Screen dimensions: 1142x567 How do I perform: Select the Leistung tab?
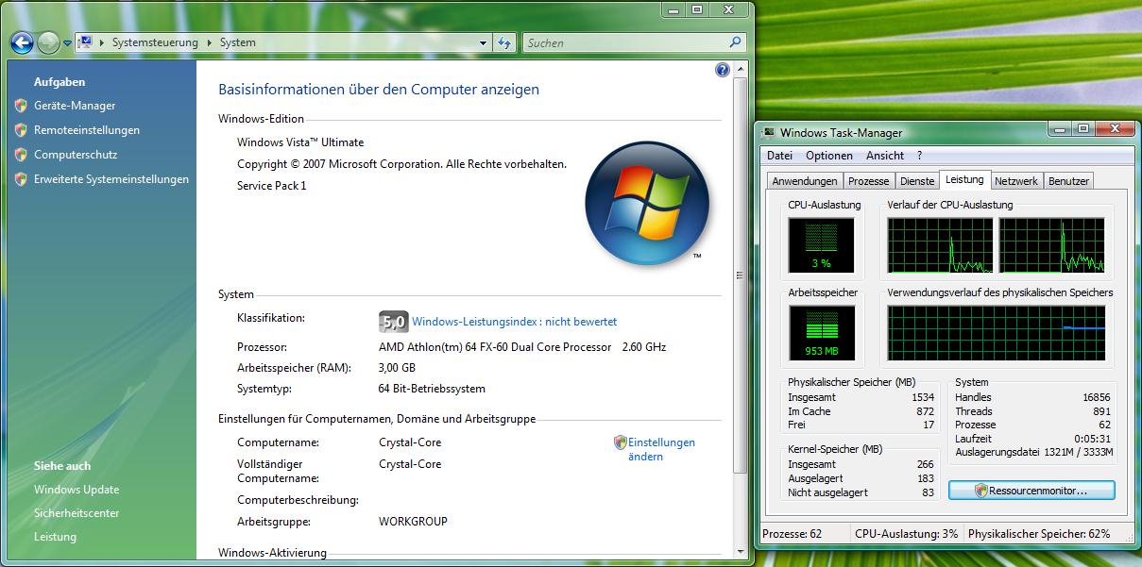tap(964, 179)
